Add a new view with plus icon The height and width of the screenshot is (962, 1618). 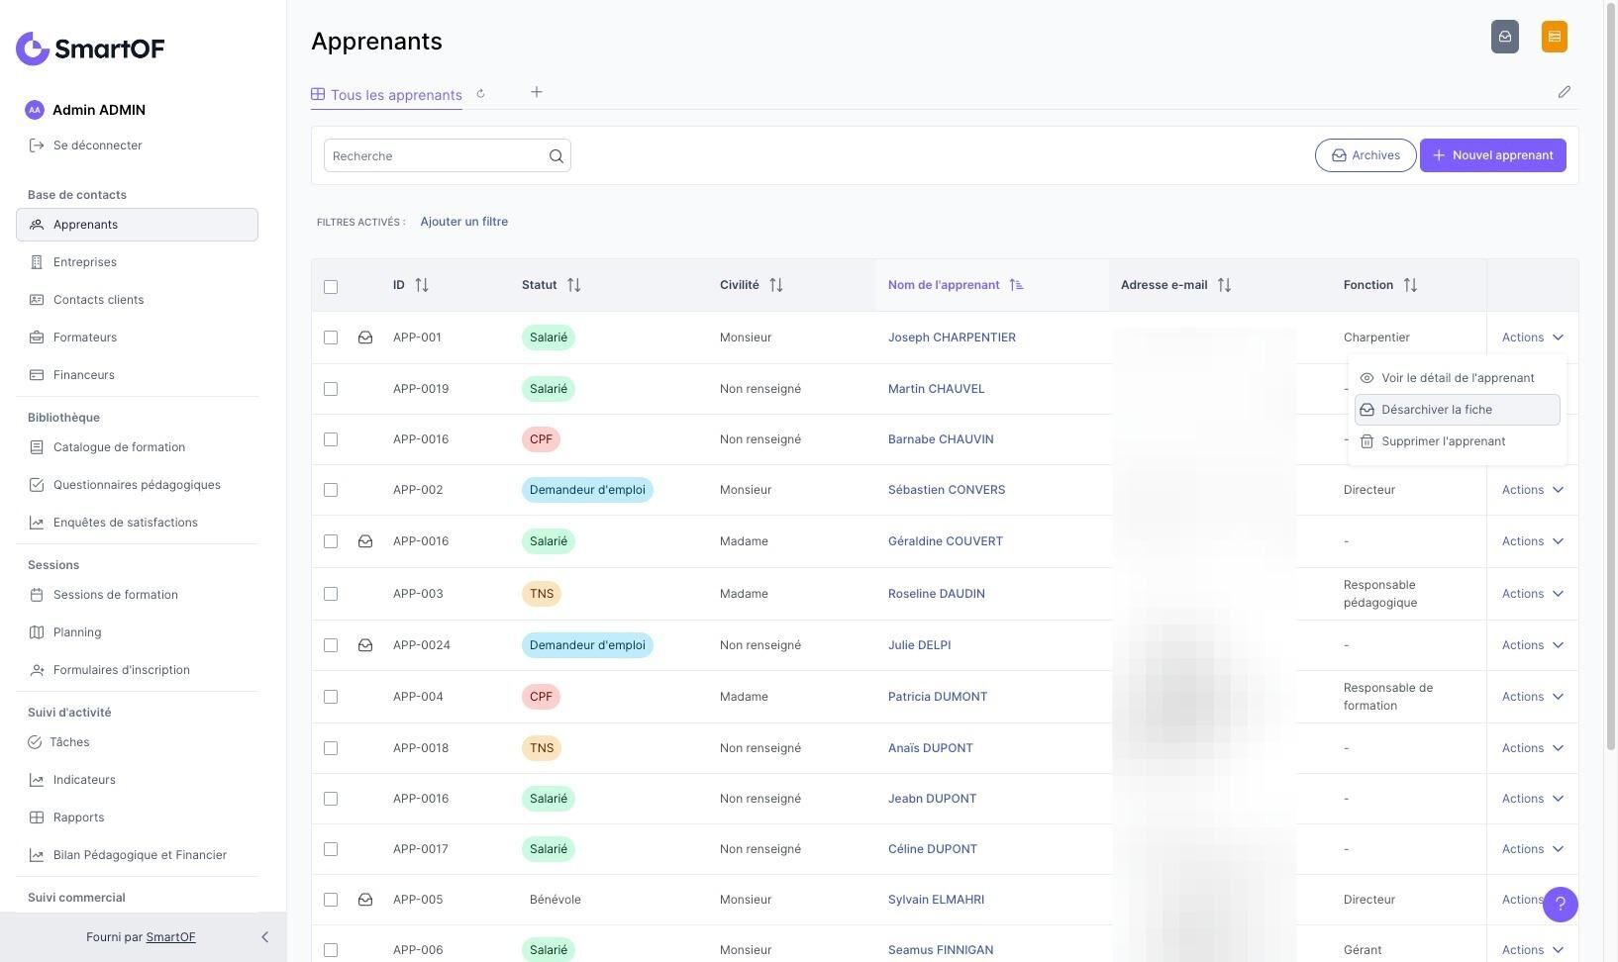pos(537,92)
